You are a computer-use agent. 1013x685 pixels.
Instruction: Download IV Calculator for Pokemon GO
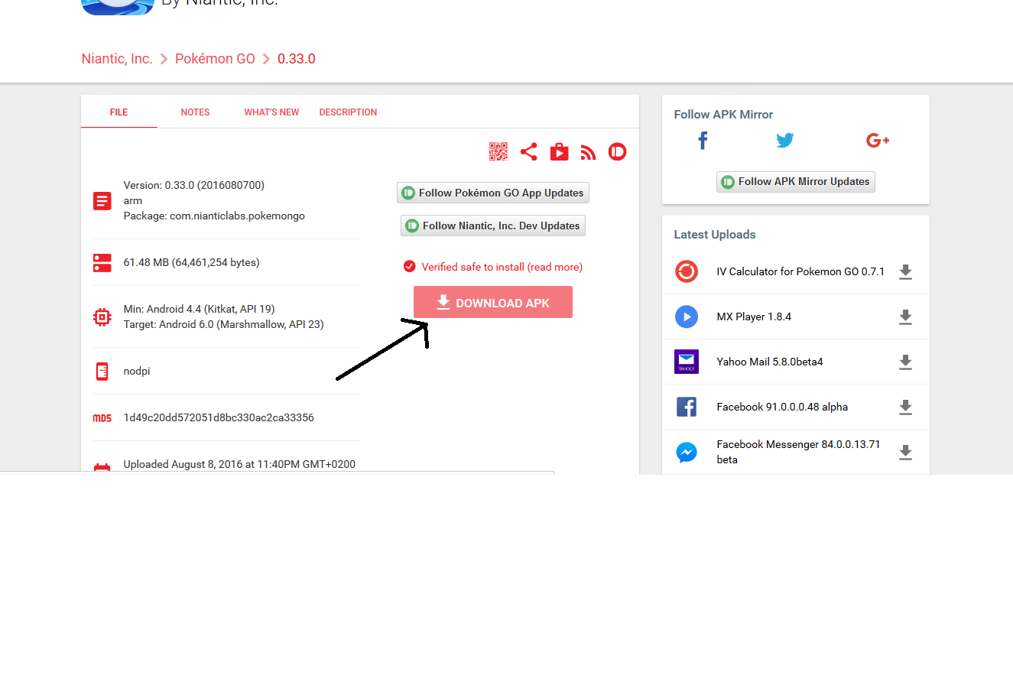(x=905, y=272)
